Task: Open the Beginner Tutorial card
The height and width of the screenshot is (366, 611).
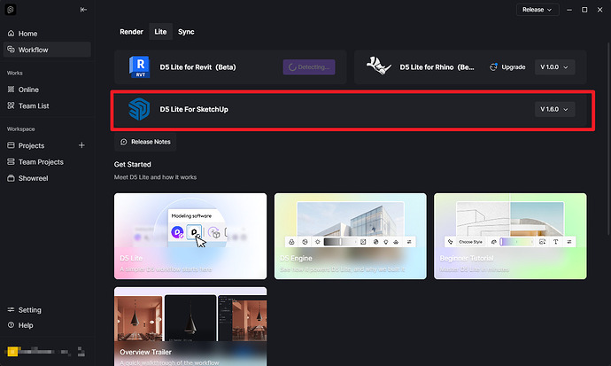Action: (x=510, y=237)
